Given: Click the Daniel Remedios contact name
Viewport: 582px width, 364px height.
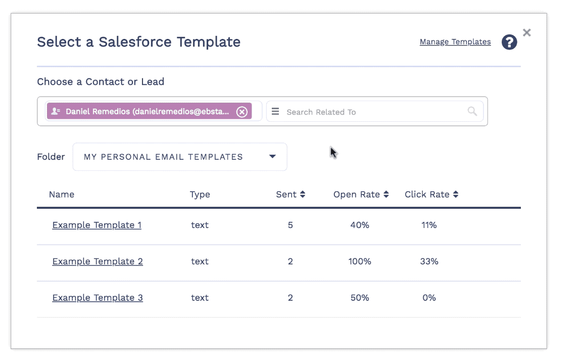Looking at the screenshot, I should click(x=147, y=112).
